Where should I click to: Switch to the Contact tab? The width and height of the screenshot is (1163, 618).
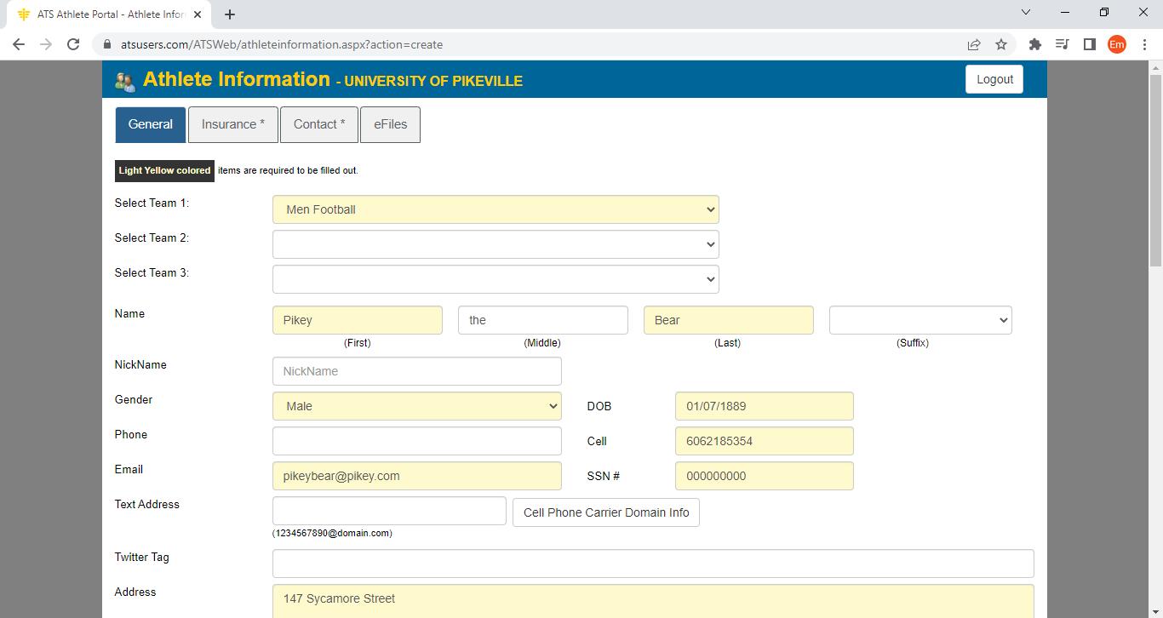pyautogui.click(x=319, y=124)
